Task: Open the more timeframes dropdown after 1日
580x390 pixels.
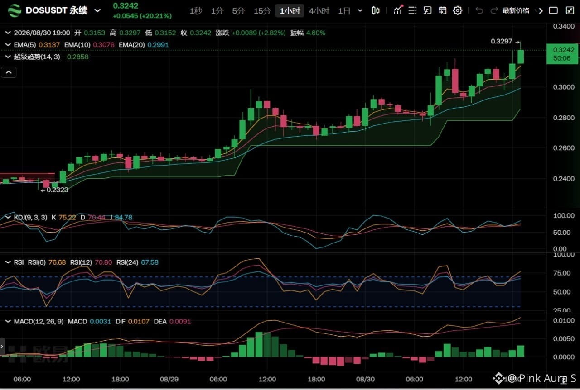Action: [360, 10]
